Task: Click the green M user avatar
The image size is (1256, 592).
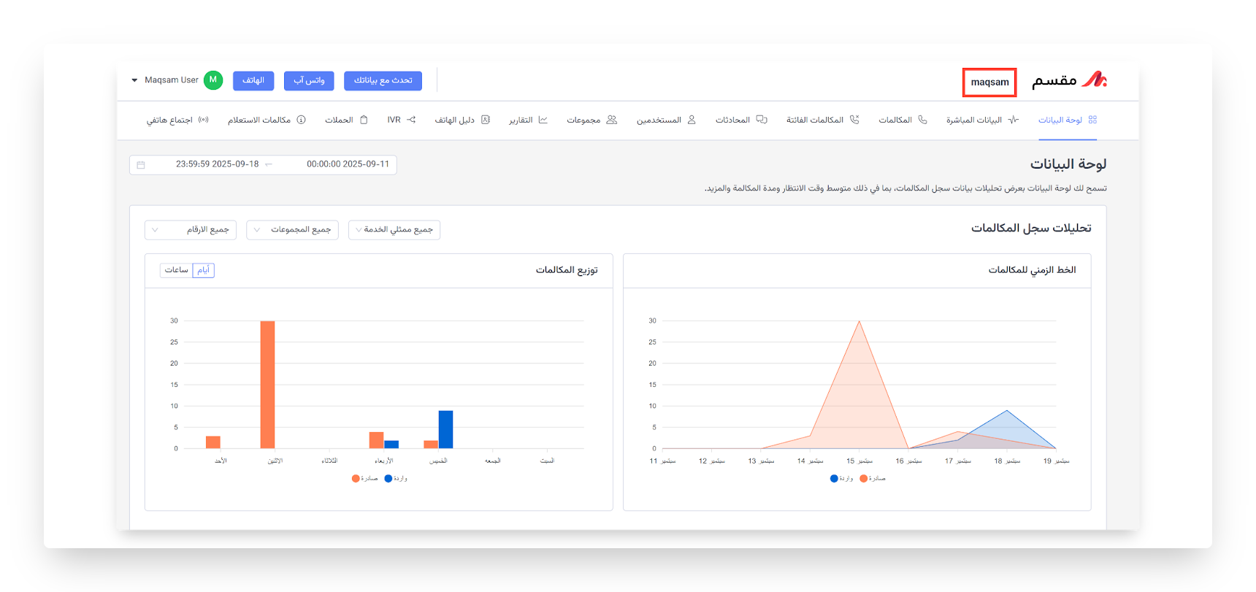Action: point(213,80)
